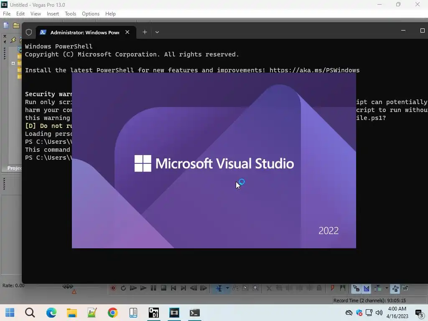The image size is (428, 321).
Task: Open Google Chrome from the taskbar
Action: (112, 313)
